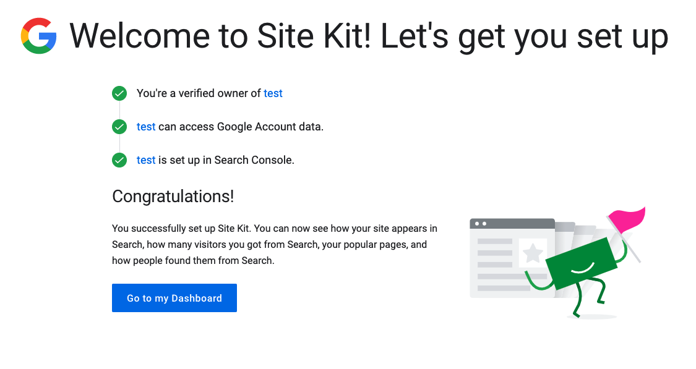This screenshot has width=696, height=369.
Task: Click the Google G logo
Action: click(38, 36)
